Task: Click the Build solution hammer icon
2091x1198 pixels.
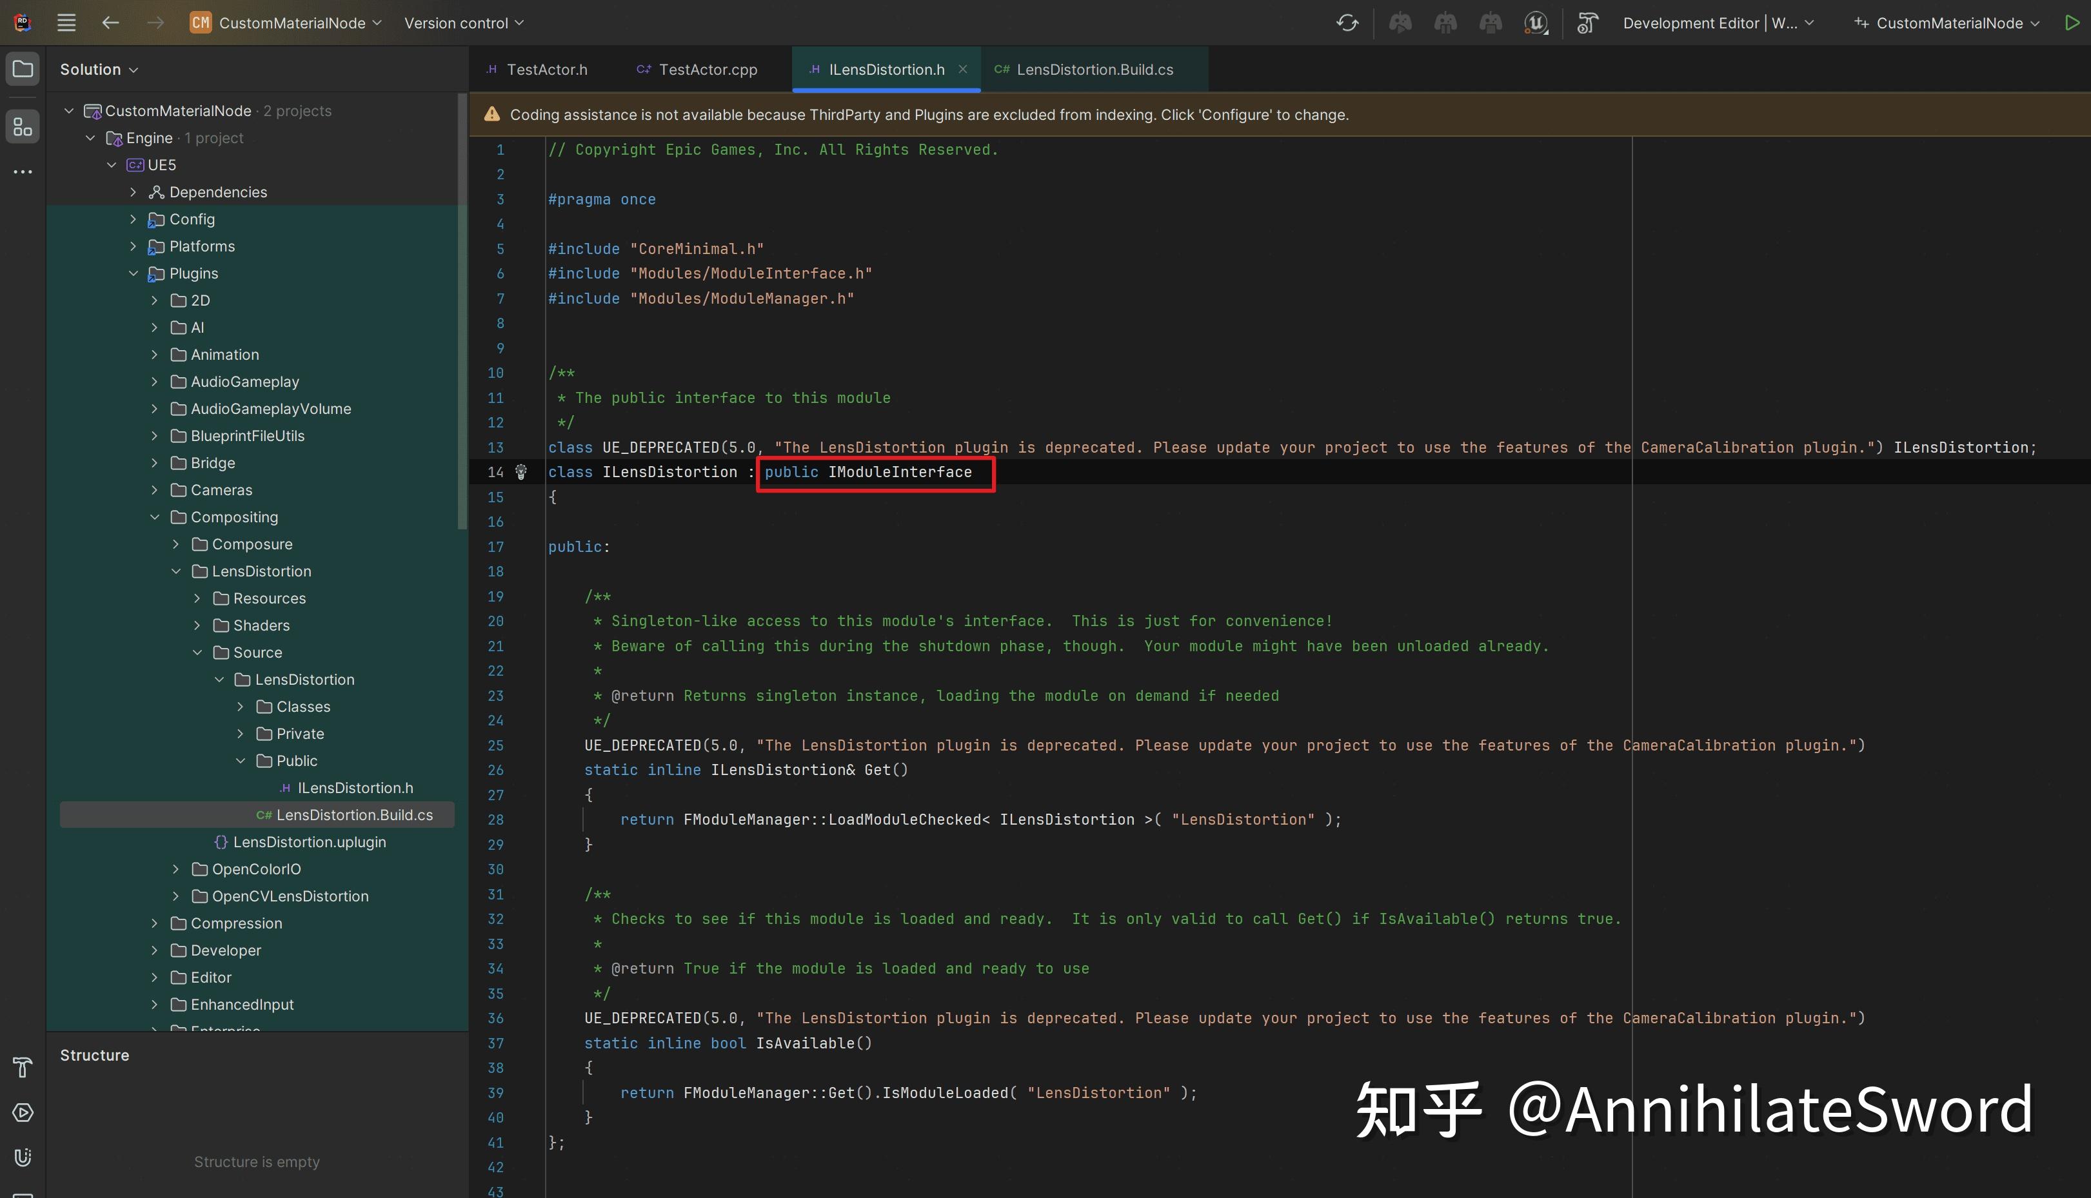Action: pos(1587,23)
